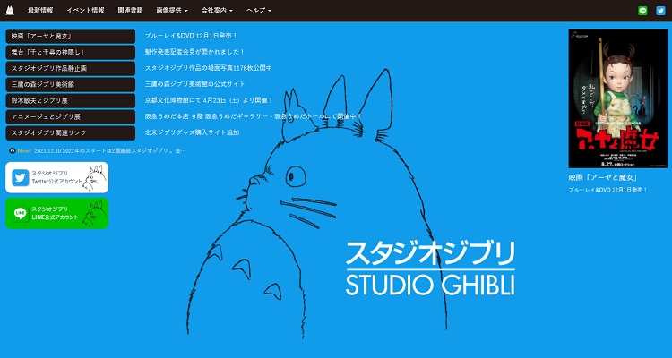Open スタジオジブリ作品静止画 button
672x358 pixels.
point(70,69)
